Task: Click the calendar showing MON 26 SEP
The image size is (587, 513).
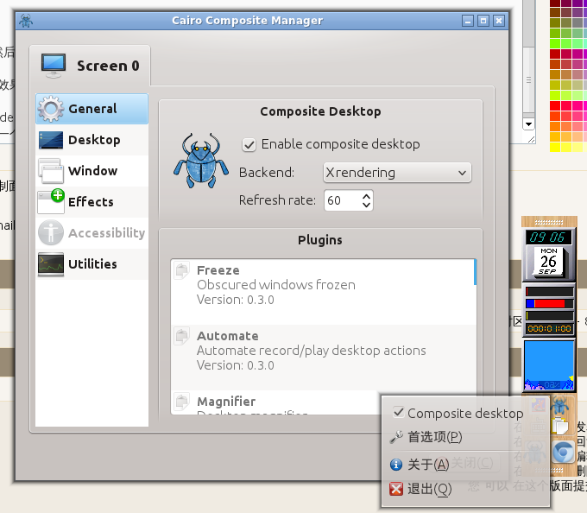Action: click(548, 261)
